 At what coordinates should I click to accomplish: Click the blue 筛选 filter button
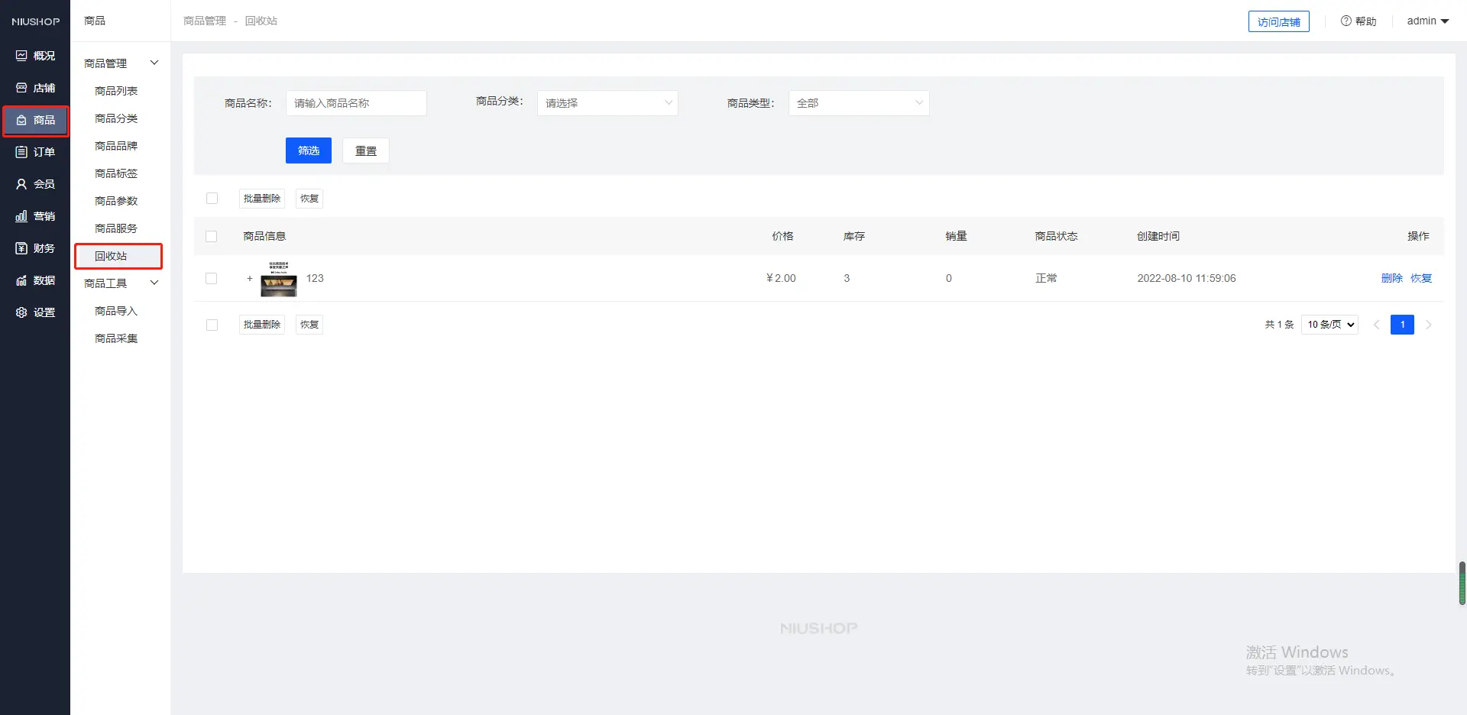tap(309, 150)
